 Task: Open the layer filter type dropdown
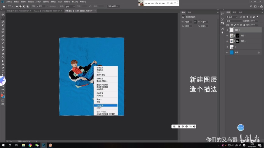(x=232, y=17)
